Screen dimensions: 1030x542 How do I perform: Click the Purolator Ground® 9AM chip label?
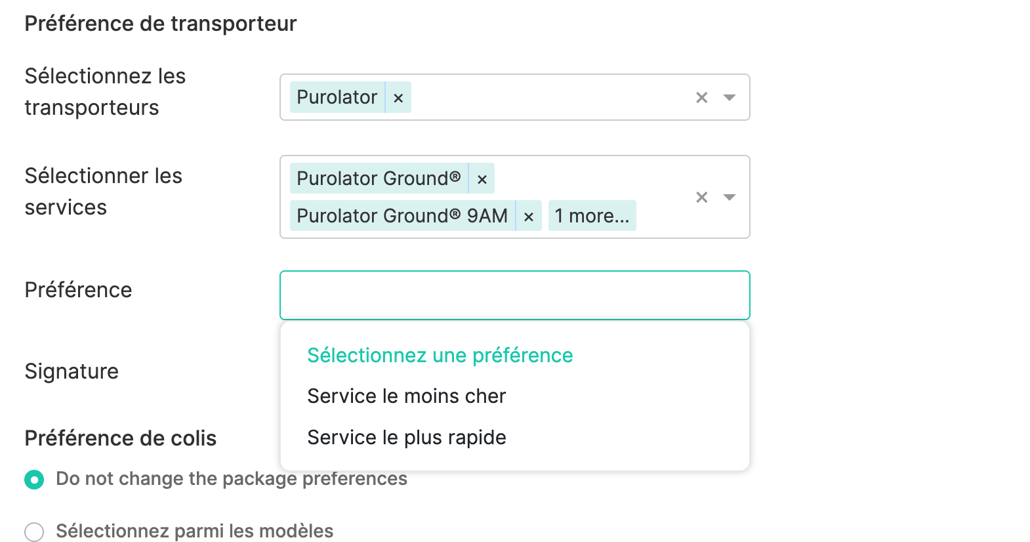pos(402,216)
